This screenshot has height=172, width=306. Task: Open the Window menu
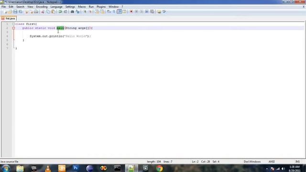[x=114, y=7]
